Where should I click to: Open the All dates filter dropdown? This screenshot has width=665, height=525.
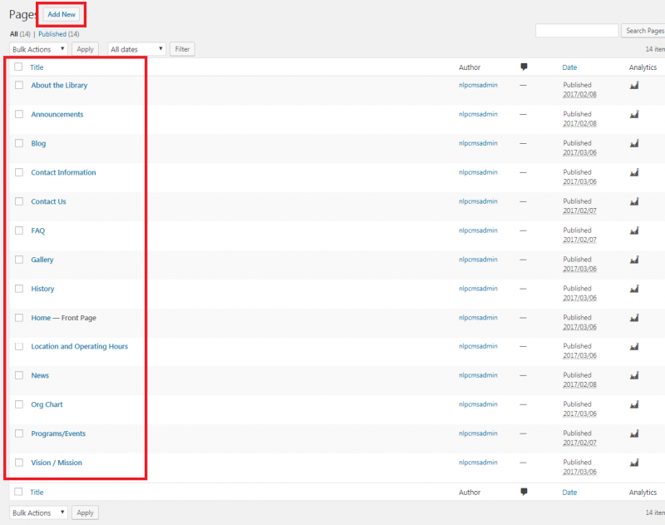pos(136,49)
